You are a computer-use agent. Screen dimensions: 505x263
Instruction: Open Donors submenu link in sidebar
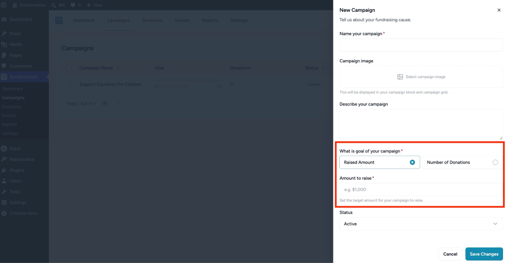(x=9, y=115)
